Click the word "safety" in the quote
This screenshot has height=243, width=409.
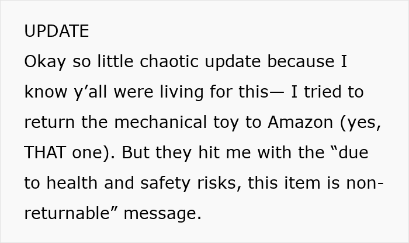coord(165,183)
